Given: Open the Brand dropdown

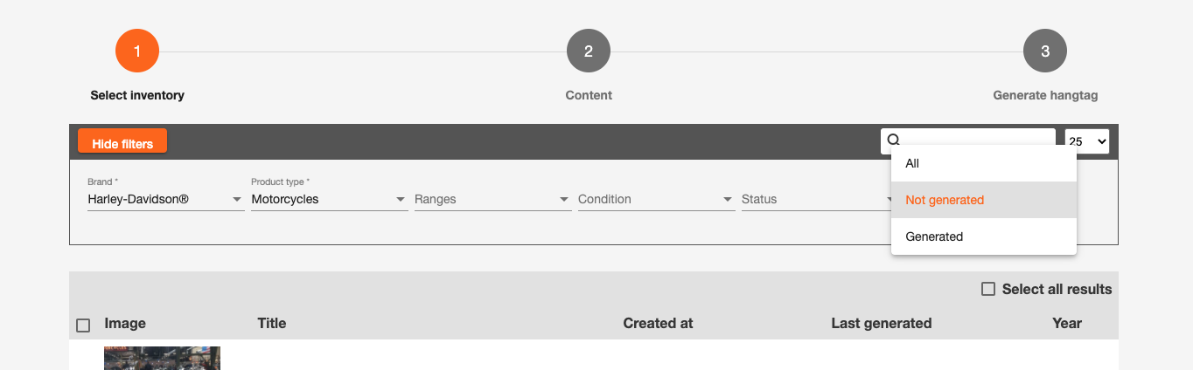Looking at the screenshot, I should pos(165,200).
